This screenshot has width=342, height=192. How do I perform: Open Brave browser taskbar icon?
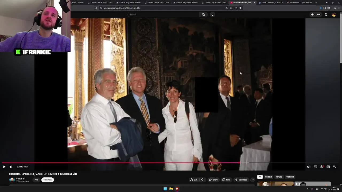[177, 189]
